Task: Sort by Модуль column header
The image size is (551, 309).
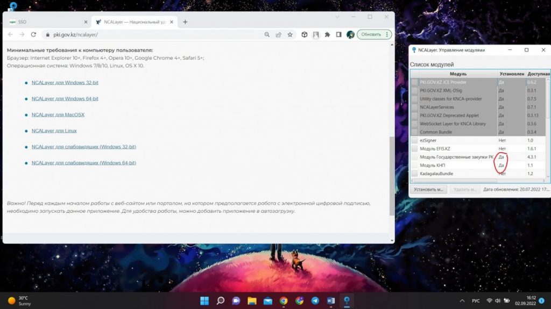Action: click(458, 74)
